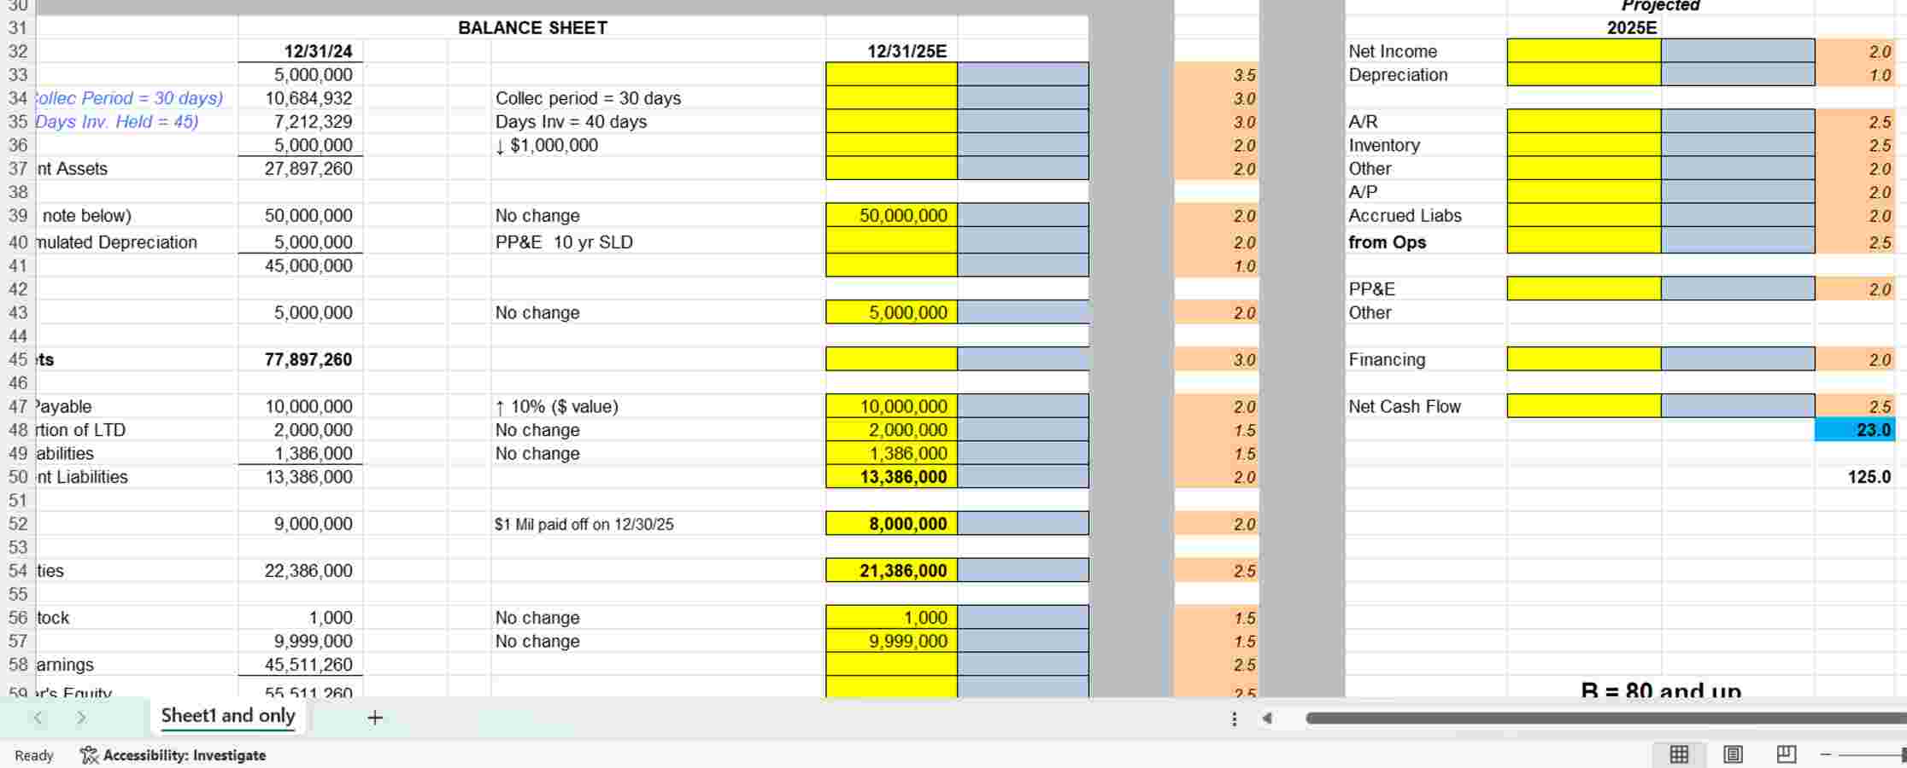Add a new worksheet with the plus button
This screenshot has width=1907, height=768.
tap(374, 718)
